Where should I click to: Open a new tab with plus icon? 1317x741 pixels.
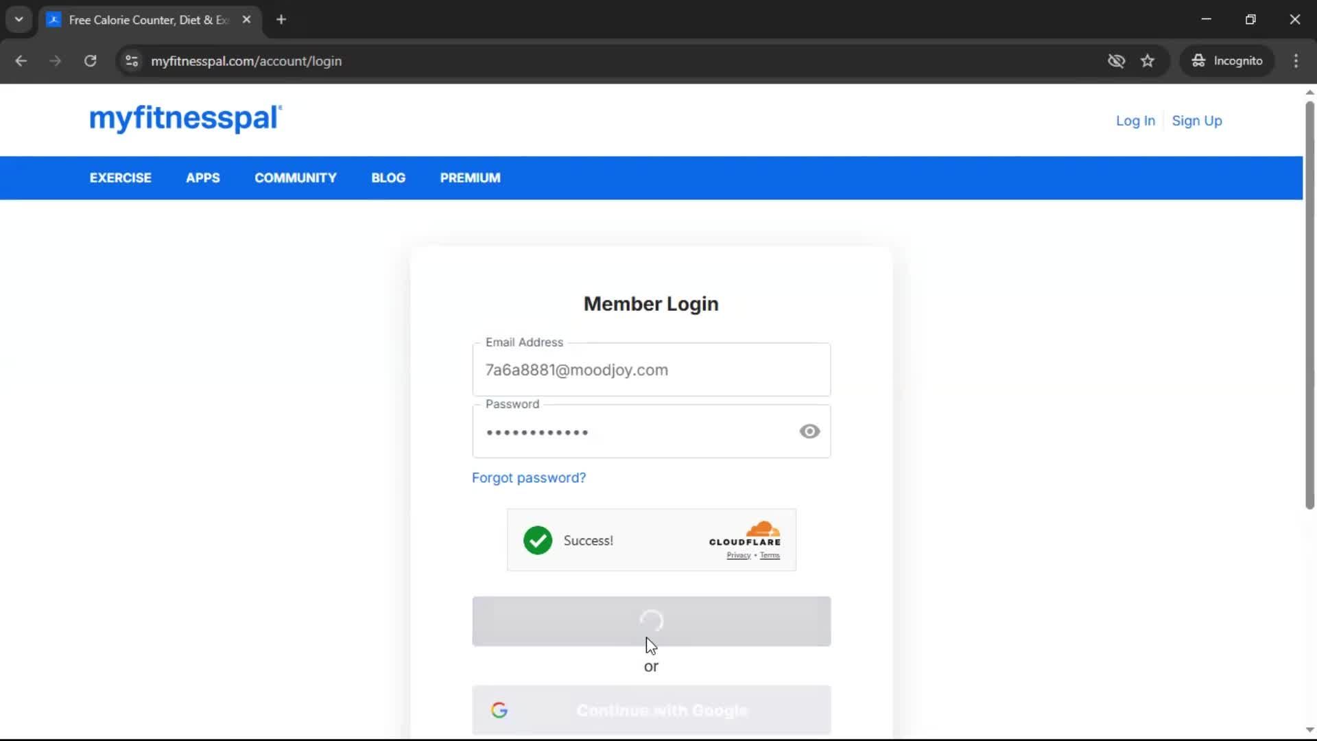click(281, 20)
